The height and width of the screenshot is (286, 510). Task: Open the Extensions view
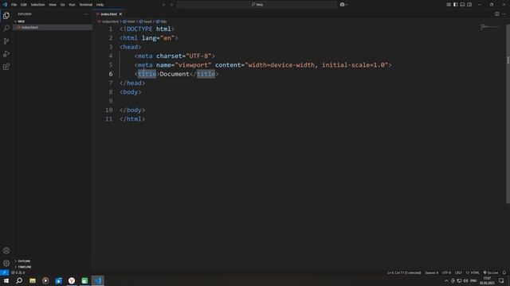6,67
